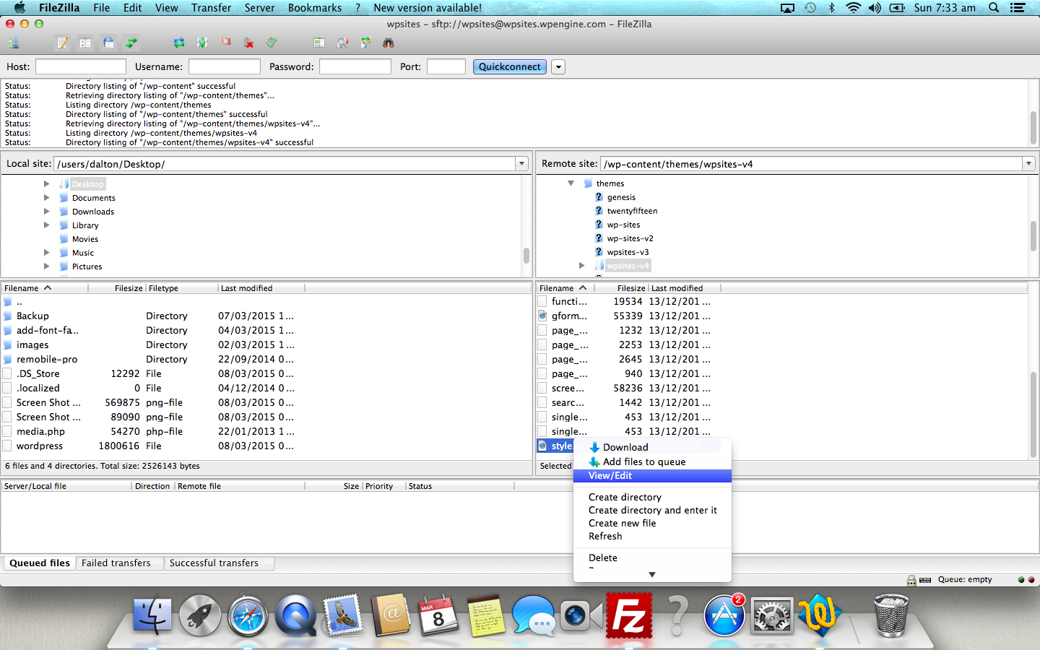Open Safari from the Dock

point(248,616)
